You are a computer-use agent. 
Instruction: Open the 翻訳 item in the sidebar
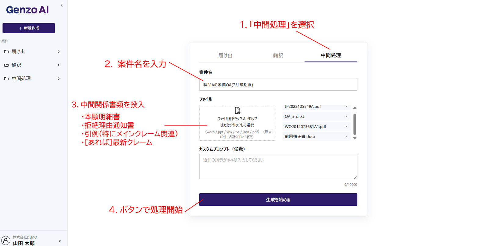32,65
